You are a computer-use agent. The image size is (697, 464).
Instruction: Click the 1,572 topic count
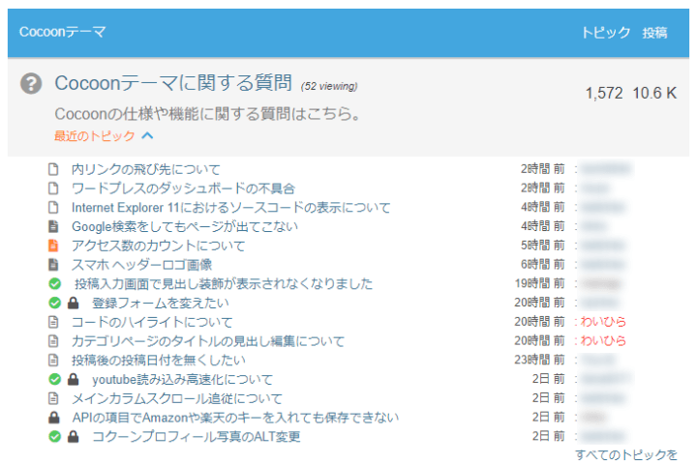click(604, 93)
